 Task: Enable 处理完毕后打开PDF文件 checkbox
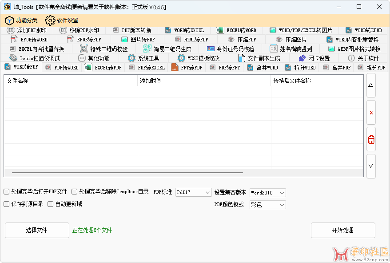(x=7, y=192)
